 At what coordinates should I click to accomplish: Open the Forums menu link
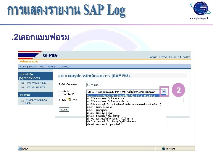pyautogui.click(x=51, y=66)
